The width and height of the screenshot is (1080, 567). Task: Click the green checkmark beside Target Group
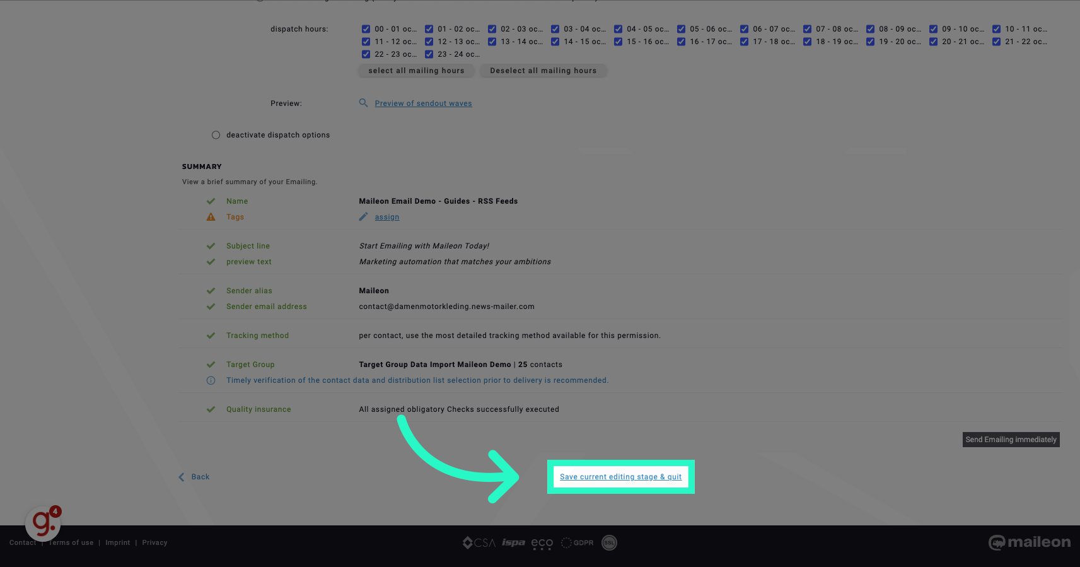click(211, 365)
